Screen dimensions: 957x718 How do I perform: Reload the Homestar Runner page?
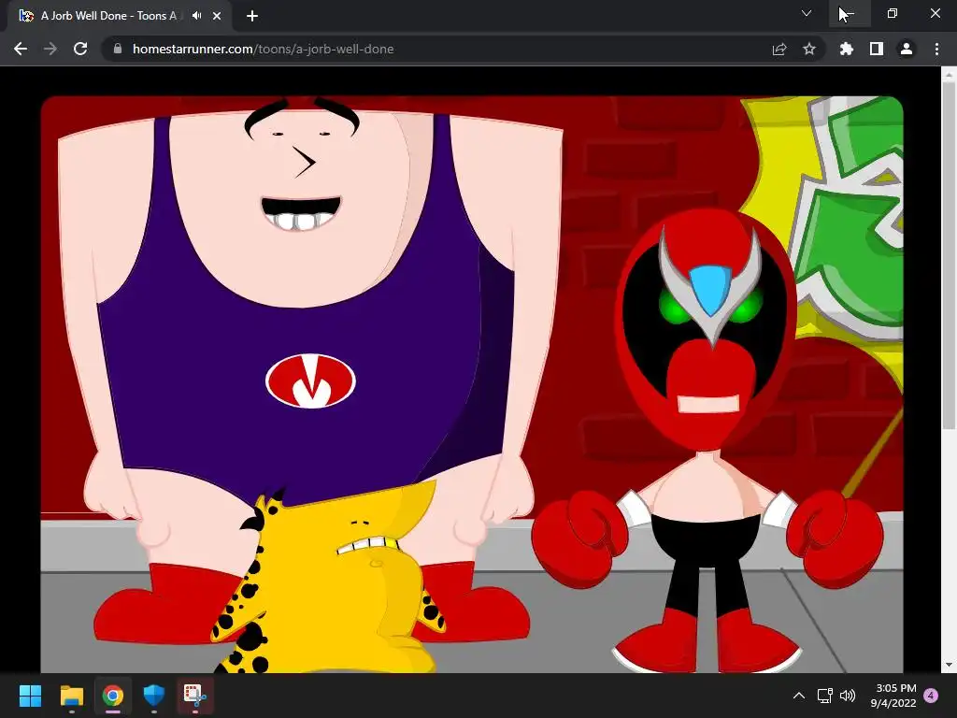pos(80,49)
